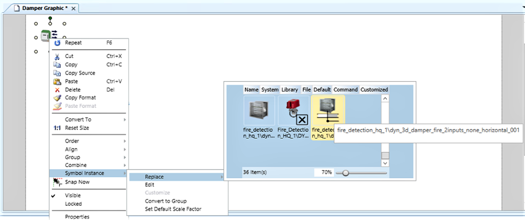The height and width of the screenshot is (220, 525).
Task: Click the Copy icon in context menu
Action: pos(57,65)
